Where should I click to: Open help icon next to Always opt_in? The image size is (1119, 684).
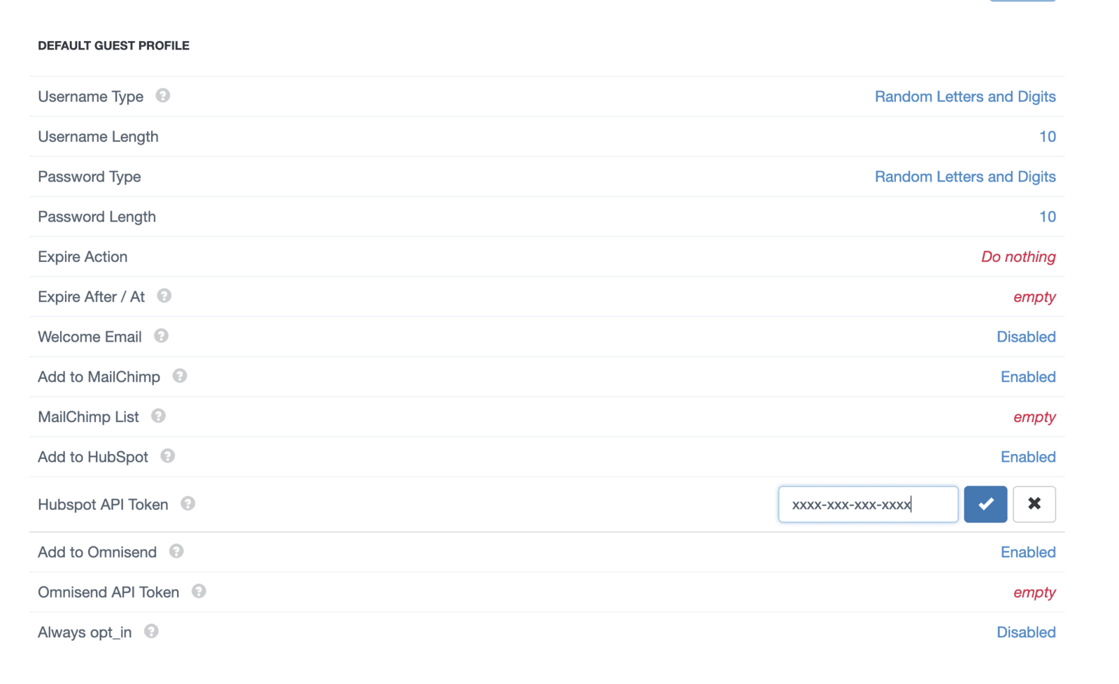(151, 632)
